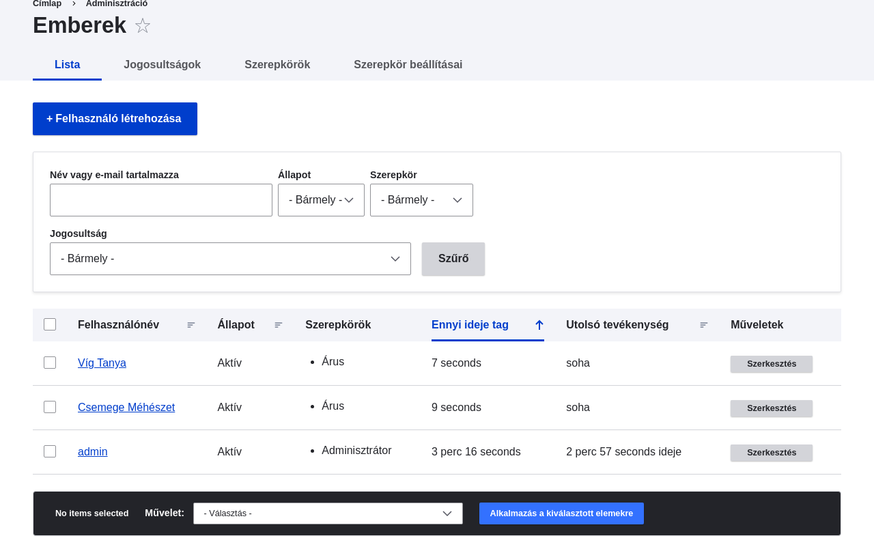Click the ascending arrow in Ennyi ideje tag

point(539,325)
